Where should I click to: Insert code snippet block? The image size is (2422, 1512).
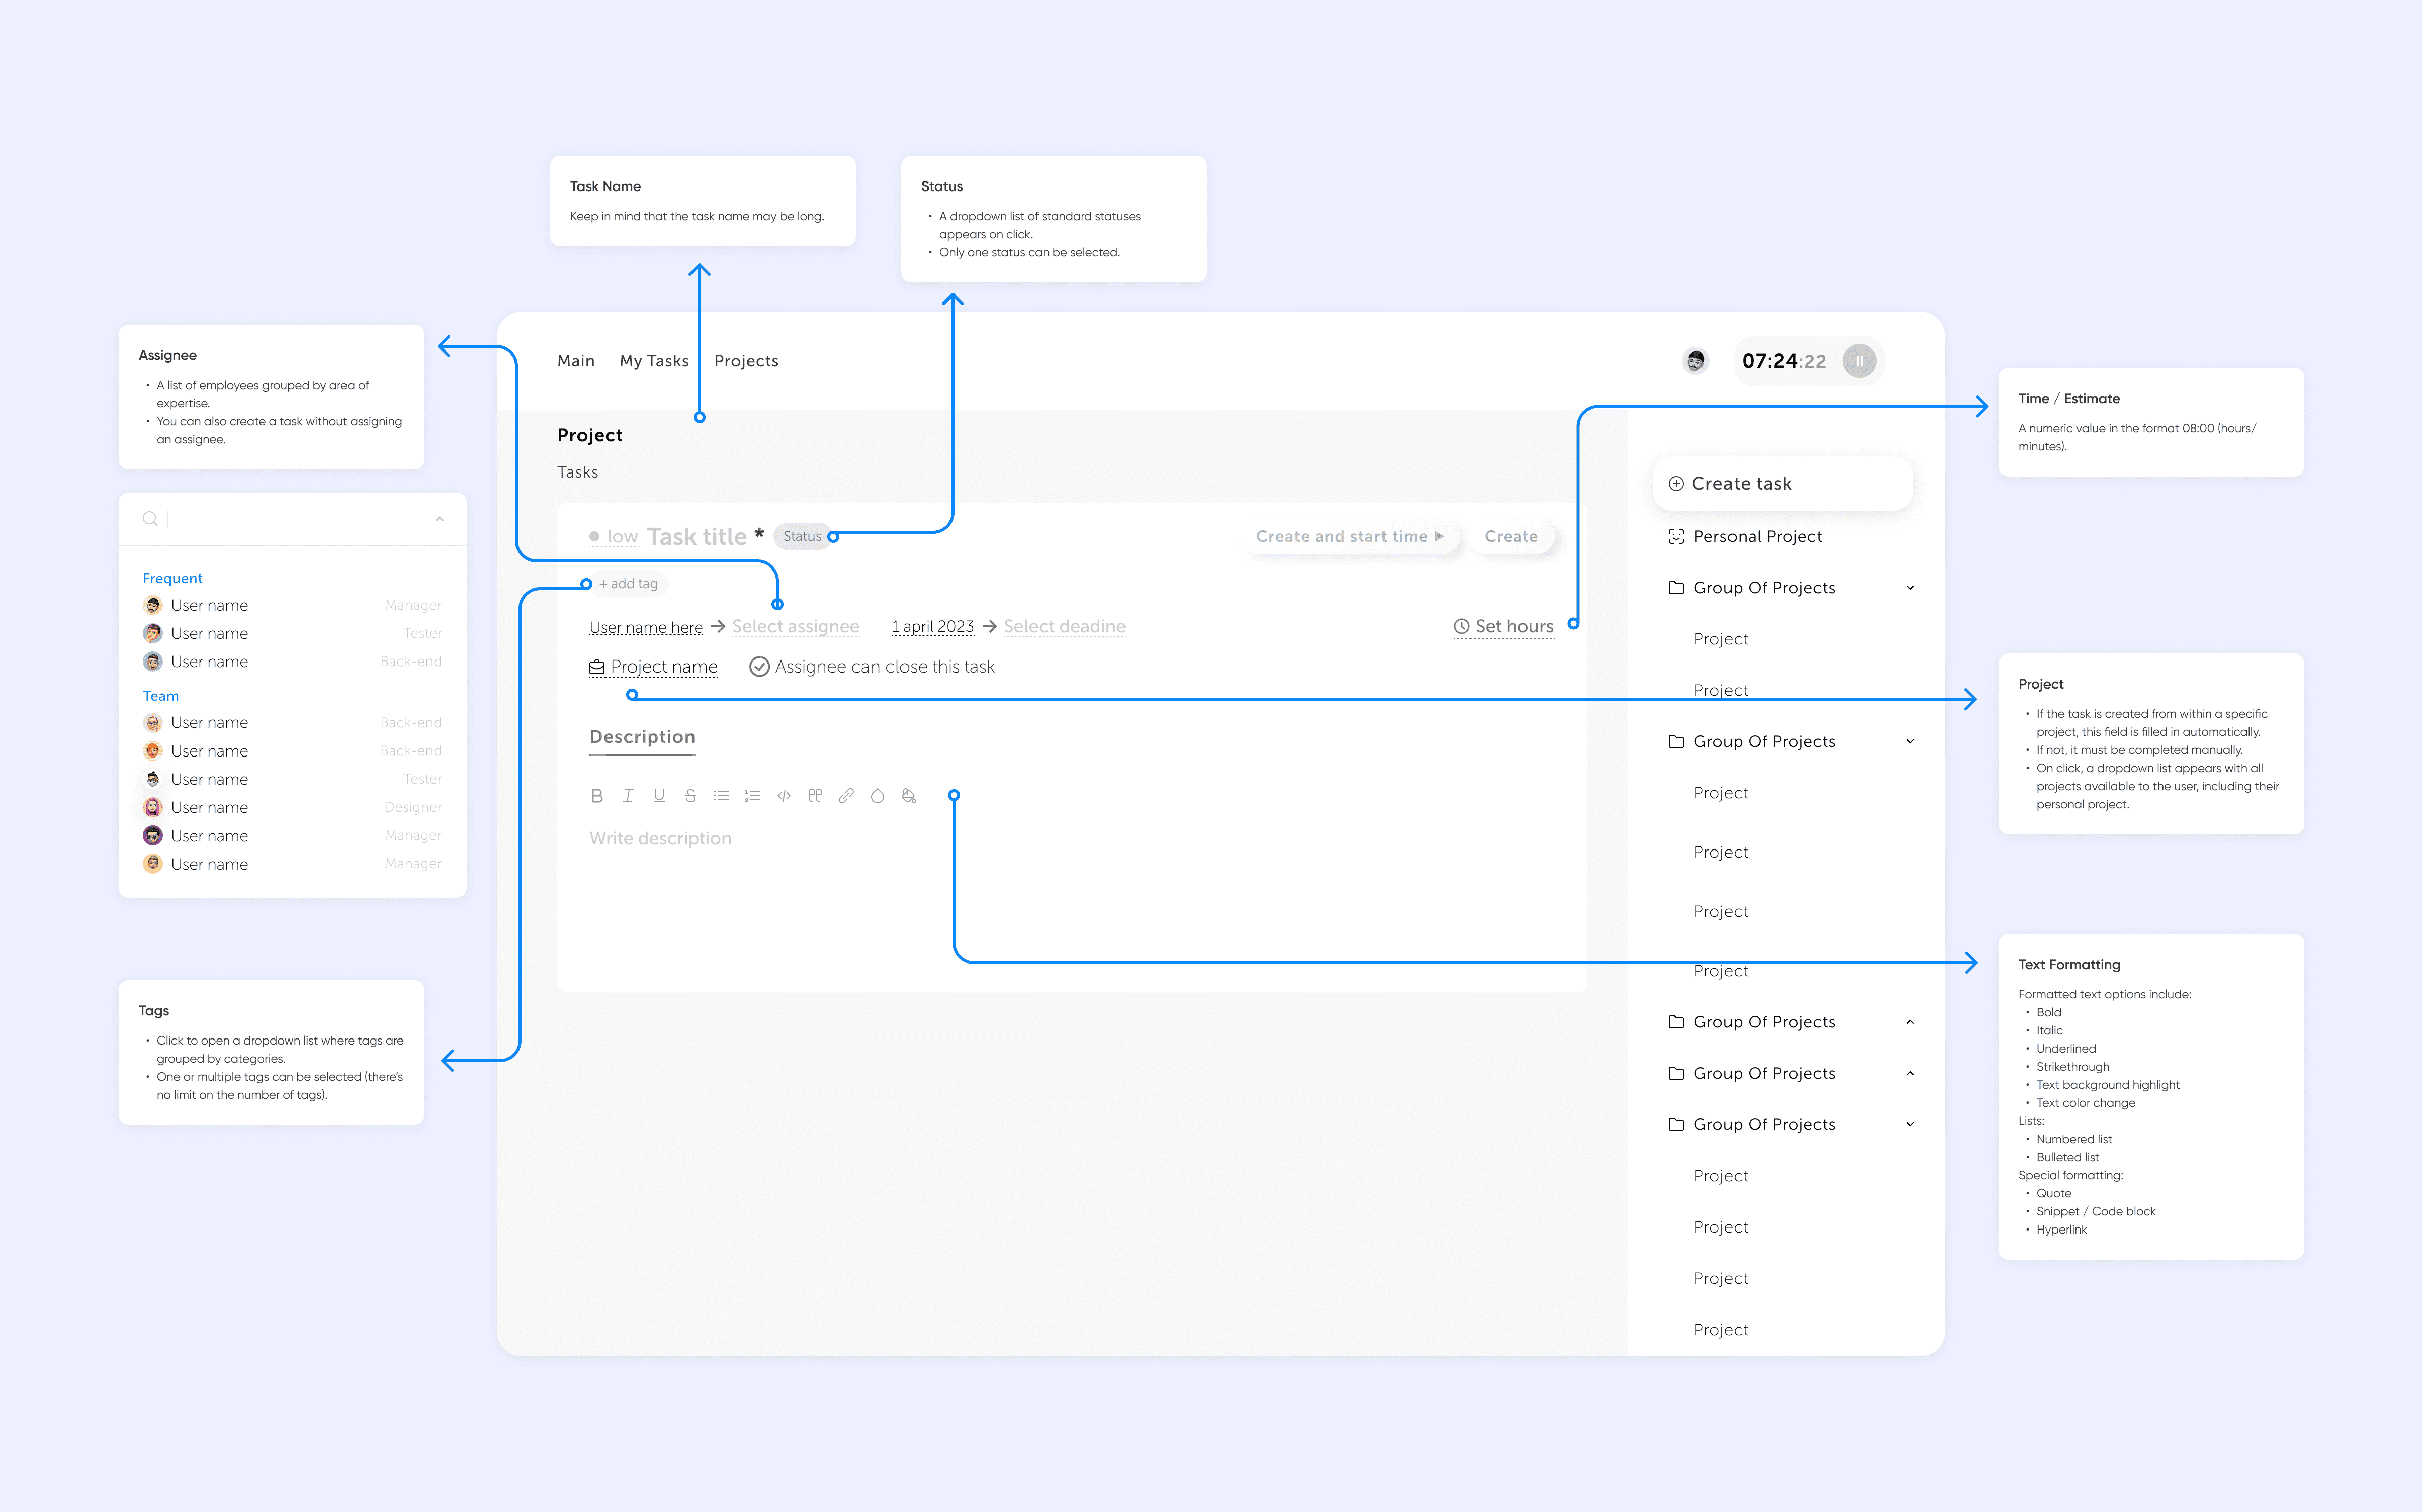click(785, 796)
